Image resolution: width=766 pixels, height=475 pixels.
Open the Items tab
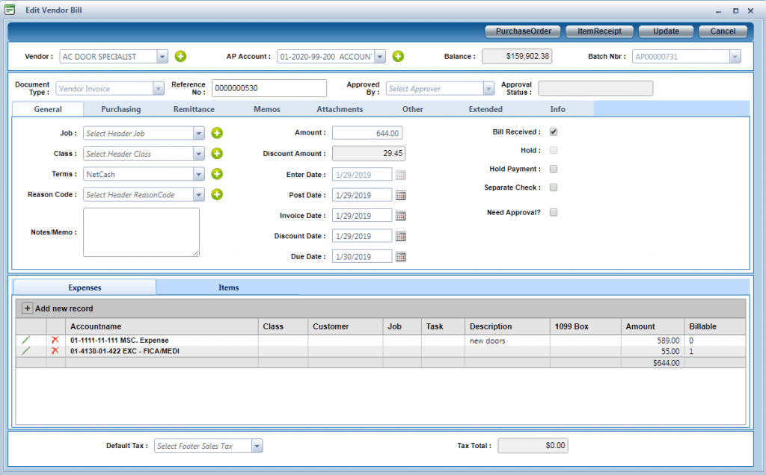point(228,288)
